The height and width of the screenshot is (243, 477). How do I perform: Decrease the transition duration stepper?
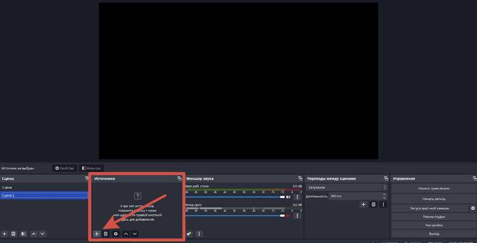tap(385, 198)
